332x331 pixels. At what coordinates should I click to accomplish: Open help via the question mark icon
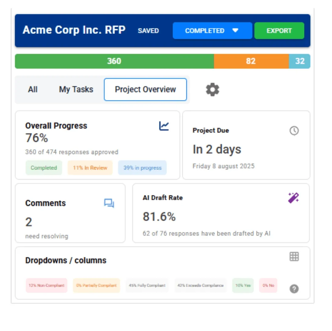tap(294, 289)
